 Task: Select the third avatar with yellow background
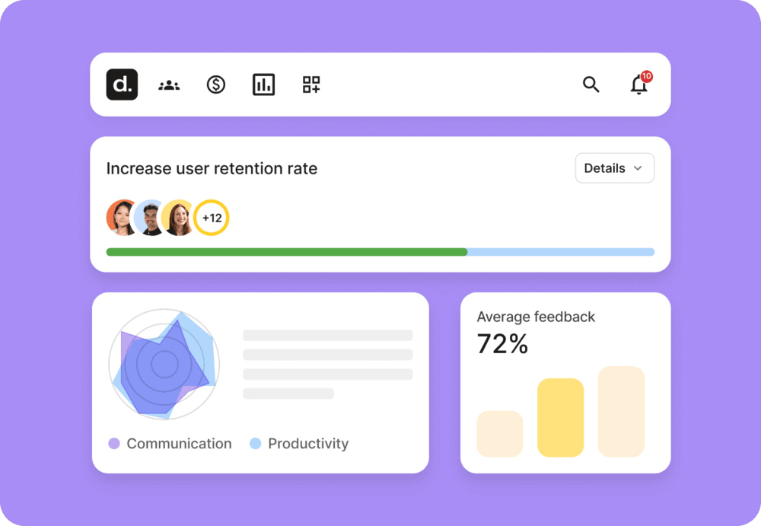tap(179, 218)
